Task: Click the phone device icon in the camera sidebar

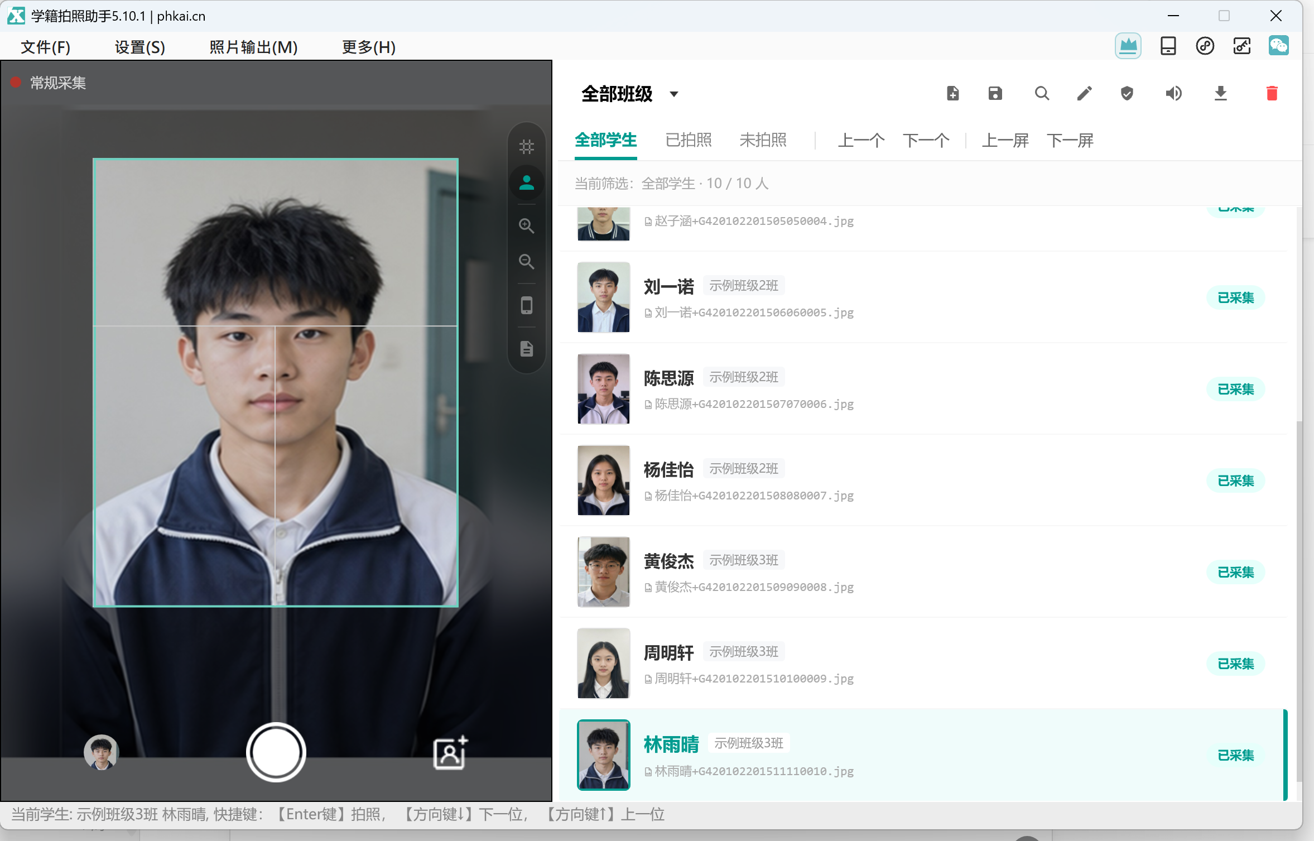Action: pos(526,305)
